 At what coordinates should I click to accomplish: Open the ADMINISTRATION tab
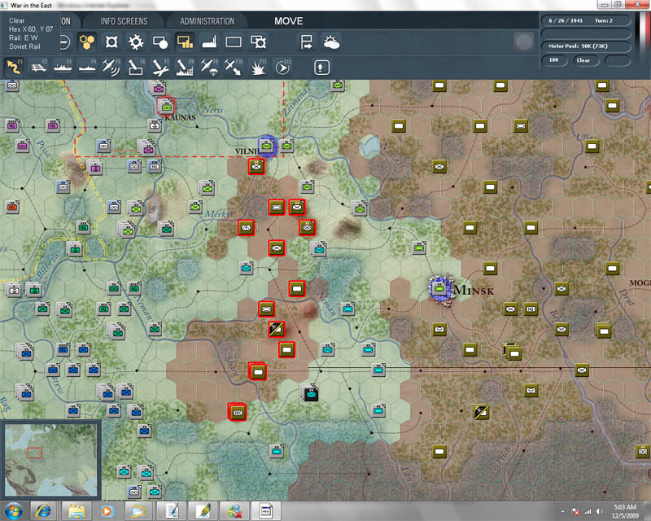point(208,21)
